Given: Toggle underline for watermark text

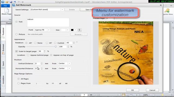Looking at the screenshot, I should (x=80, y=30).
